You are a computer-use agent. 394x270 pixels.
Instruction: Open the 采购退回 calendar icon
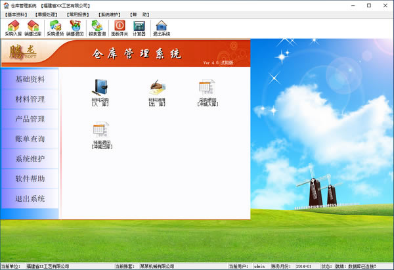click(x=208, y=92)
